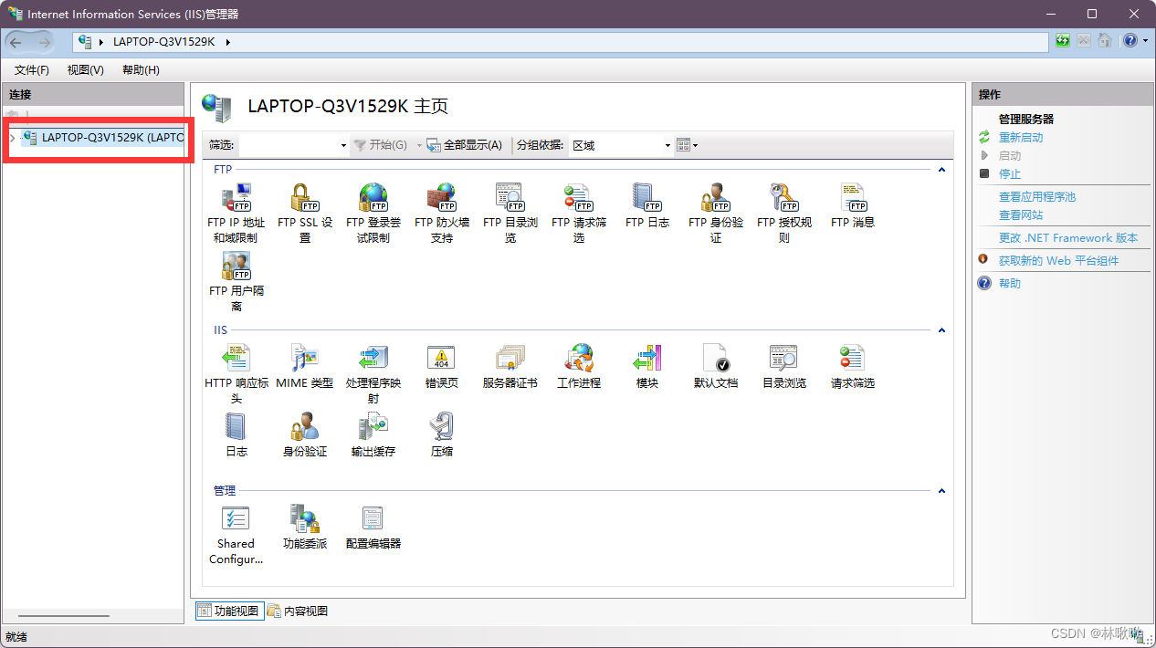
Task: Select LAPTOP-Q3V1529K server tree node
Action: tap(102, 138)
